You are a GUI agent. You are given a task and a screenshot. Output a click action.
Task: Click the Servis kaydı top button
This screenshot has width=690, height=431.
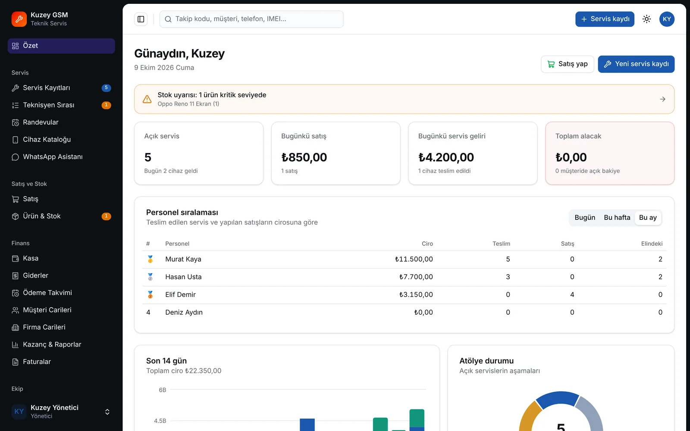pyautogui.click(x=605, y=19)
